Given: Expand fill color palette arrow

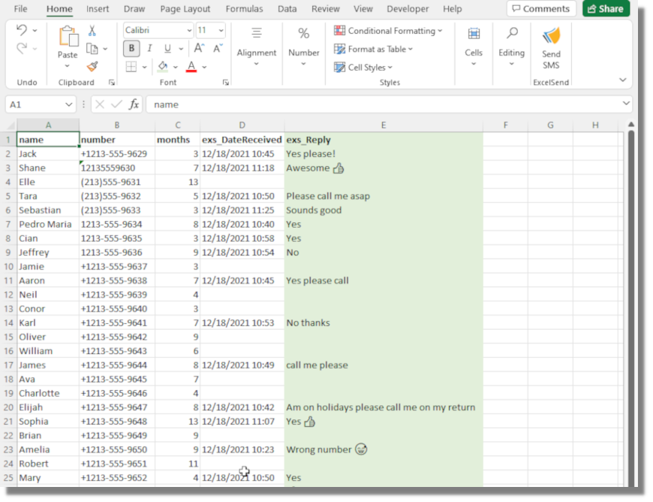Looking at the screenshot, I should coord(176,67).
